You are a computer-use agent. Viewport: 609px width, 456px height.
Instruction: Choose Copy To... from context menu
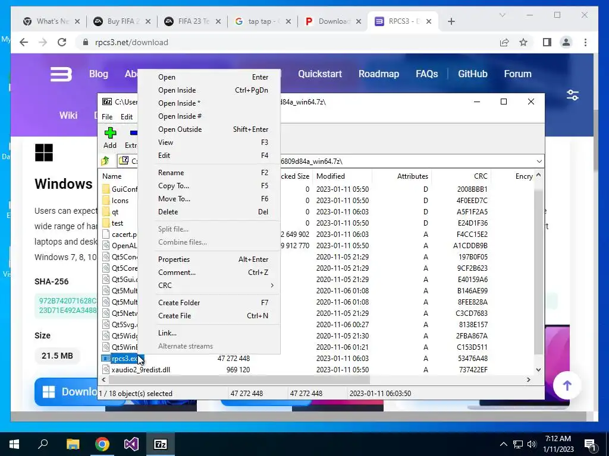209,186
